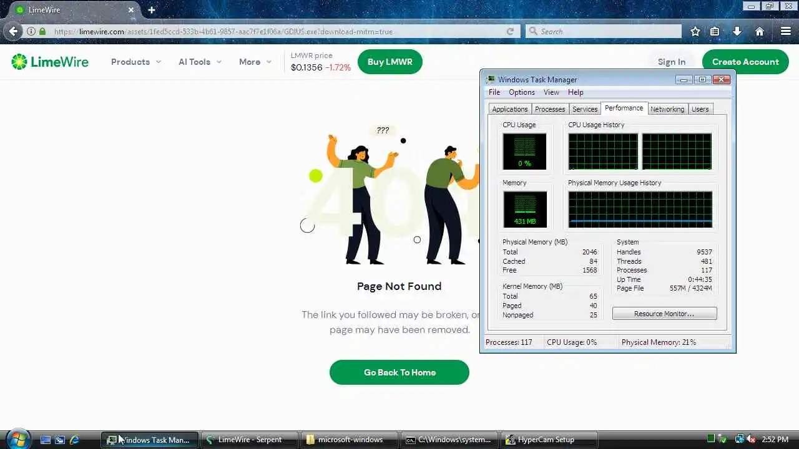Switch to HyperCam Setup taskbar button
Viewport: 799px width, 449px height.
[x=549, y=440]
